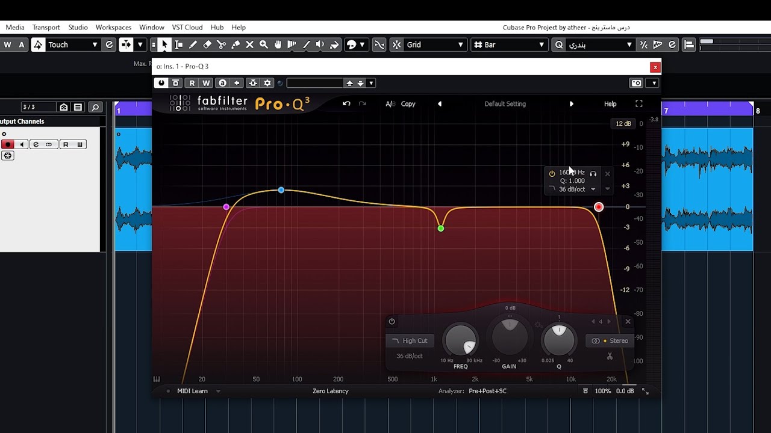Image resolution: width=771 pixels, height=433 pixels.
Task: Split band with the scissors icon
Action: coord(610,357)
